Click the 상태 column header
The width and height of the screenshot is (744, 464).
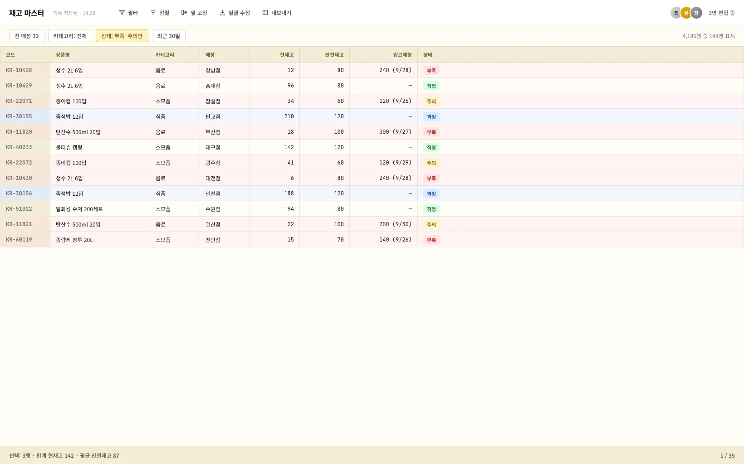[x=581, y=54]
